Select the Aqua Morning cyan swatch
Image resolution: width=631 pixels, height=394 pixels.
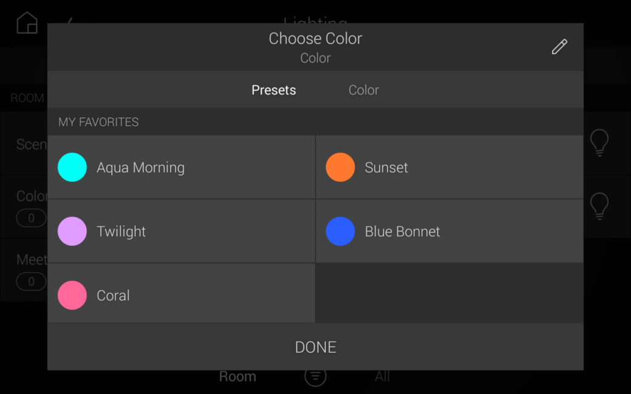(x=72, y=167)
